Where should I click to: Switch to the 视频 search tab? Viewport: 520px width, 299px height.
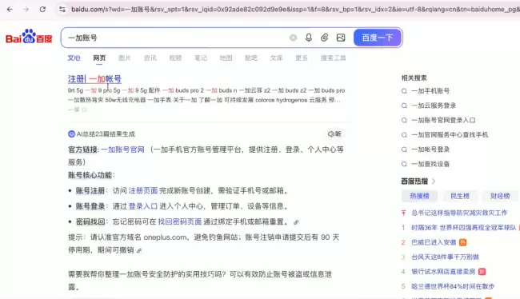tap(175, 58)
